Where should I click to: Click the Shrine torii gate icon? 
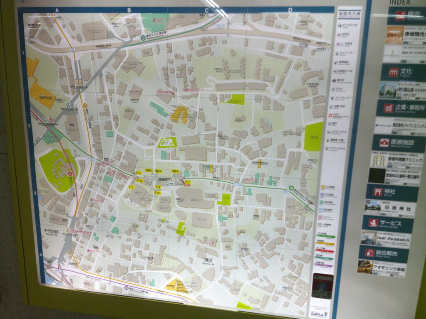pos(378,192)
